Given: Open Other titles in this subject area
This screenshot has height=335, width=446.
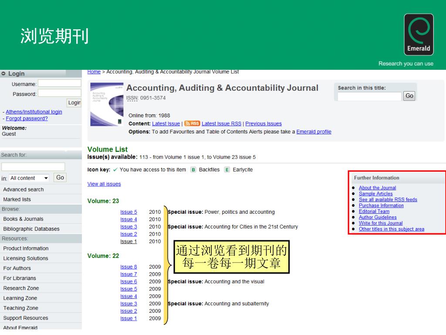Looking at the screenshot, I should click(x=392, y=229).
